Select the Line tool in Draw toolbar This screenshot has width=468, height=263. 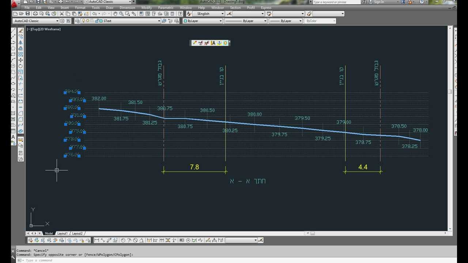(14, 31)
